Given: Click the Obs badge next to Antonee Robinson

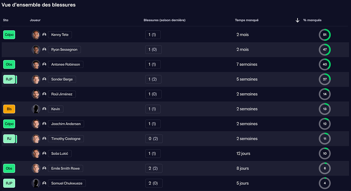Looking at the screenshot, I should 9,65.
